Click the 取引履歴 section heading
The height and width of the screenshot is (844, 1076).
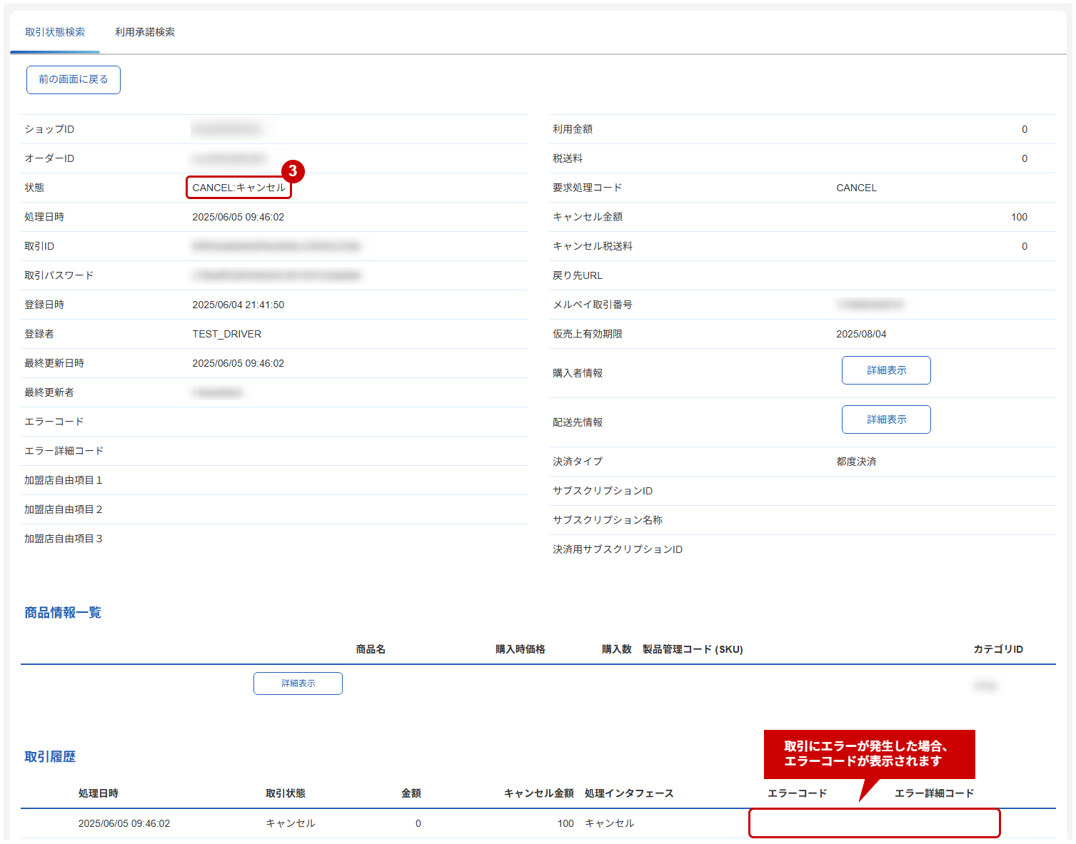tap(50, 757)
